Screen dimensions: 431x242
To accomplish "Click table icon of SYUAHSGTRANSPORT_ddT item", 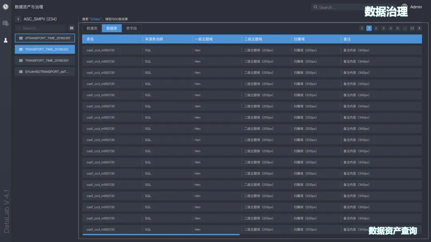I will pos(21,72).
